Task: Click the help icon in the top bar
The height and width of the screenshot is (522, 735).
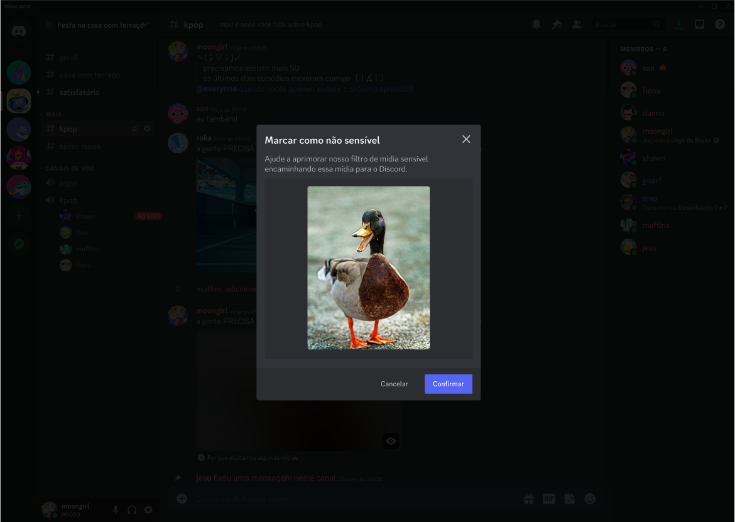Action: click(719, 23)
